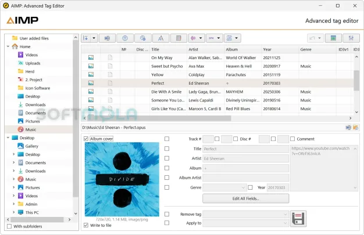Tick the checkbox left of the Title label
The width and height of the screenshot is (364, 235).
click(x=167, y=149)
